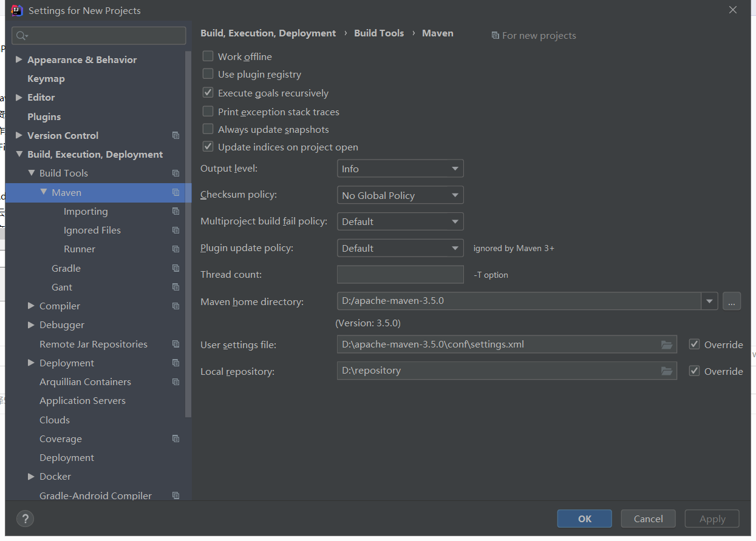Open help with the question mark icon

(25, 519)
